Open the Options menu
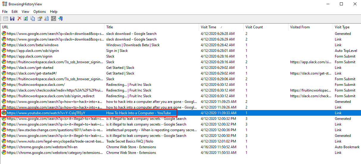 click(40, 12)
